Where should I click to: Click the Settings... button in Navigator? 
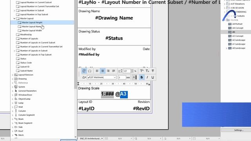pos(239,130)
